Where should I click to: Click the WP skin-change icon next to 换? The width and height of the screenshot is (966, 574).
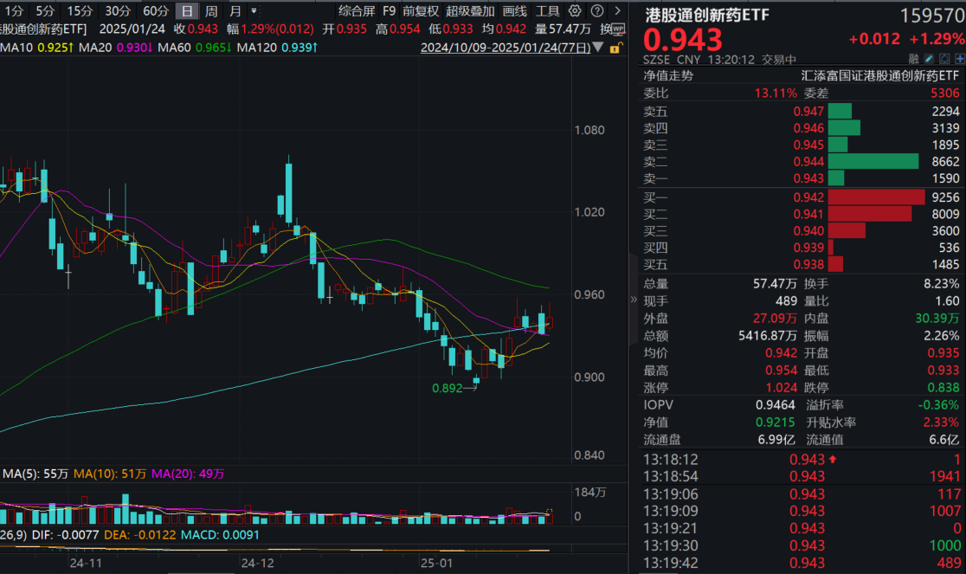click(x=618, y=29)
